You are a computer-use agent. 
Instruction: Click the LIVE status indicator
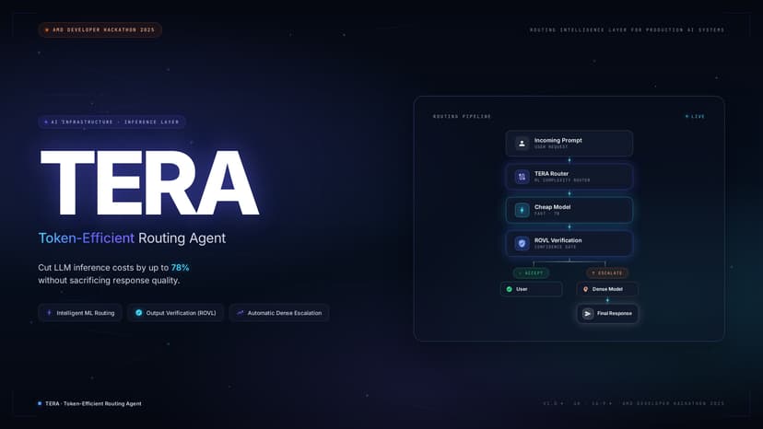click(x=695, y=116)
